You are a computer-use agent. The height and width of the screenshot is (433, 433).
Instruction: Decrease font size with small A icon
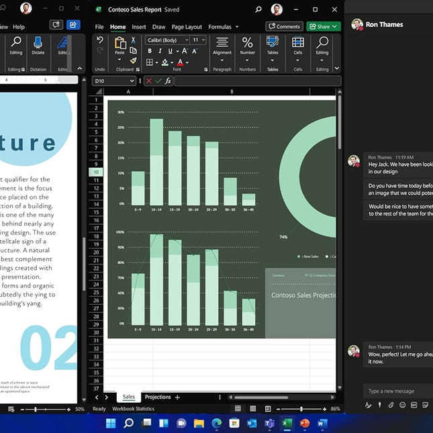(195, 51)
